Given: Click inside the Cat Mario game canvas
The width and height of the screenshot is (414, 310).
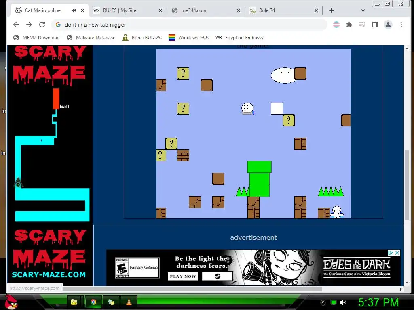Looking at the screenshot, I should click(253, 133).
